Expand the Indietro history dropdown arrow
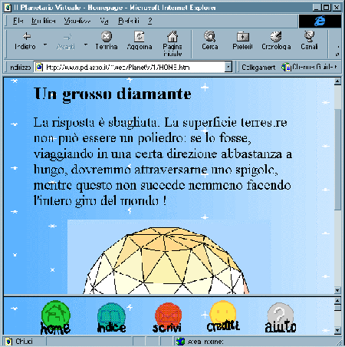The height and width of the screenshot is (347, 345). click(45, 45)
